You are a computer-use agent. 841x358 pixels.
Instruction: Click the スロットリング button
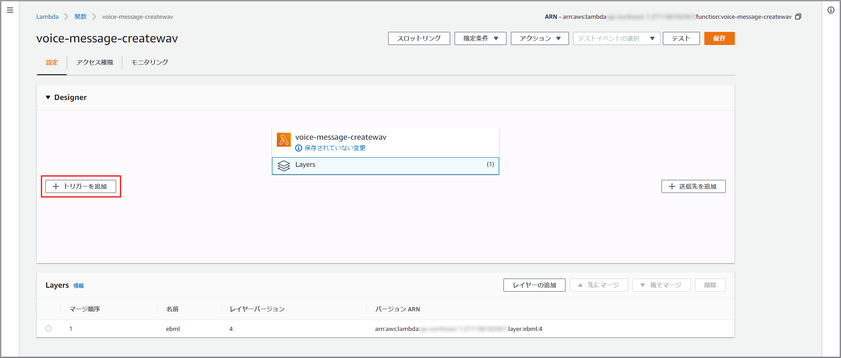[x=419, y=38]
